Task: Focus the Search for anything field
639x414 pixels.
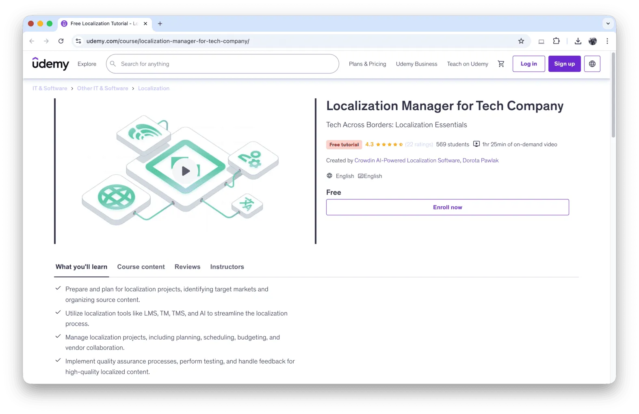Action: click(x=223, y=64)
